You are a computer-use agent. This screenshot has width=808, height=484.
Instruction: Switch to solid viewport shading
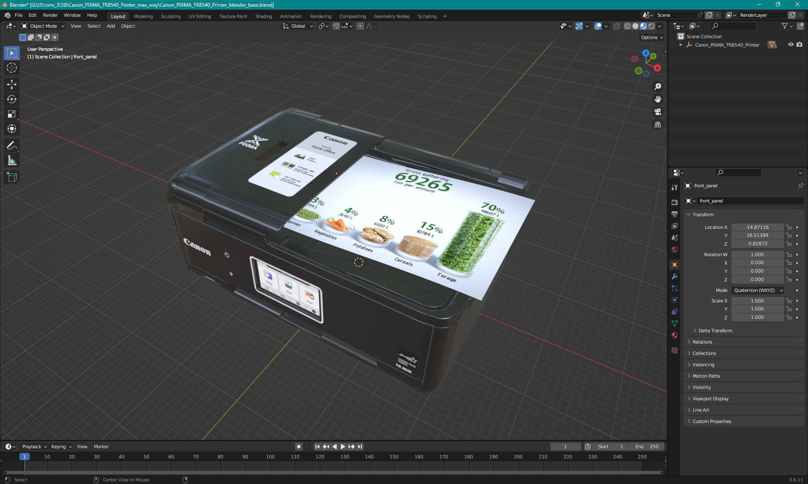635,26
